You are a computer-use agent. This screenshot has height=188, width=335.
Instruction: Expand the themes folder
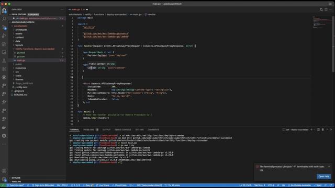[x=19, y=79]
